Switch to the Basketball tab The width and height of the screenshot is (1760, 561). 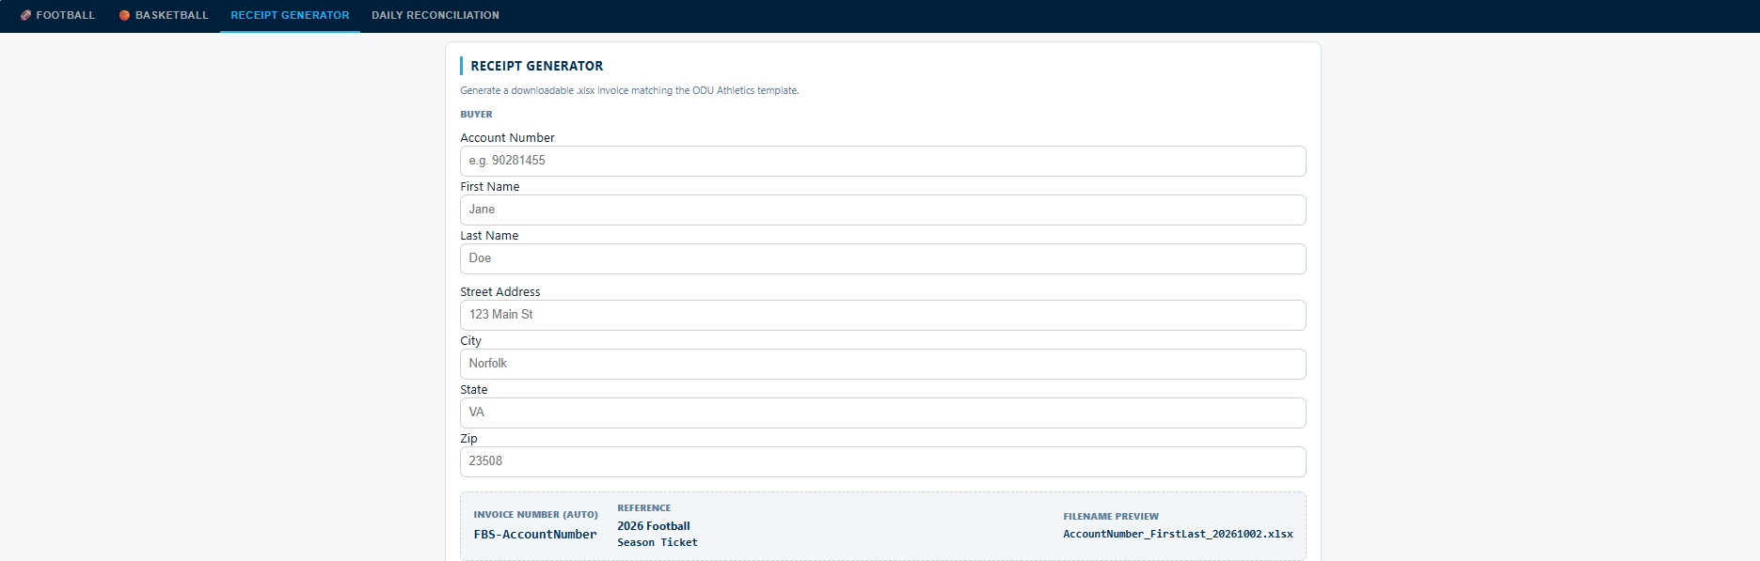[164, 15]
